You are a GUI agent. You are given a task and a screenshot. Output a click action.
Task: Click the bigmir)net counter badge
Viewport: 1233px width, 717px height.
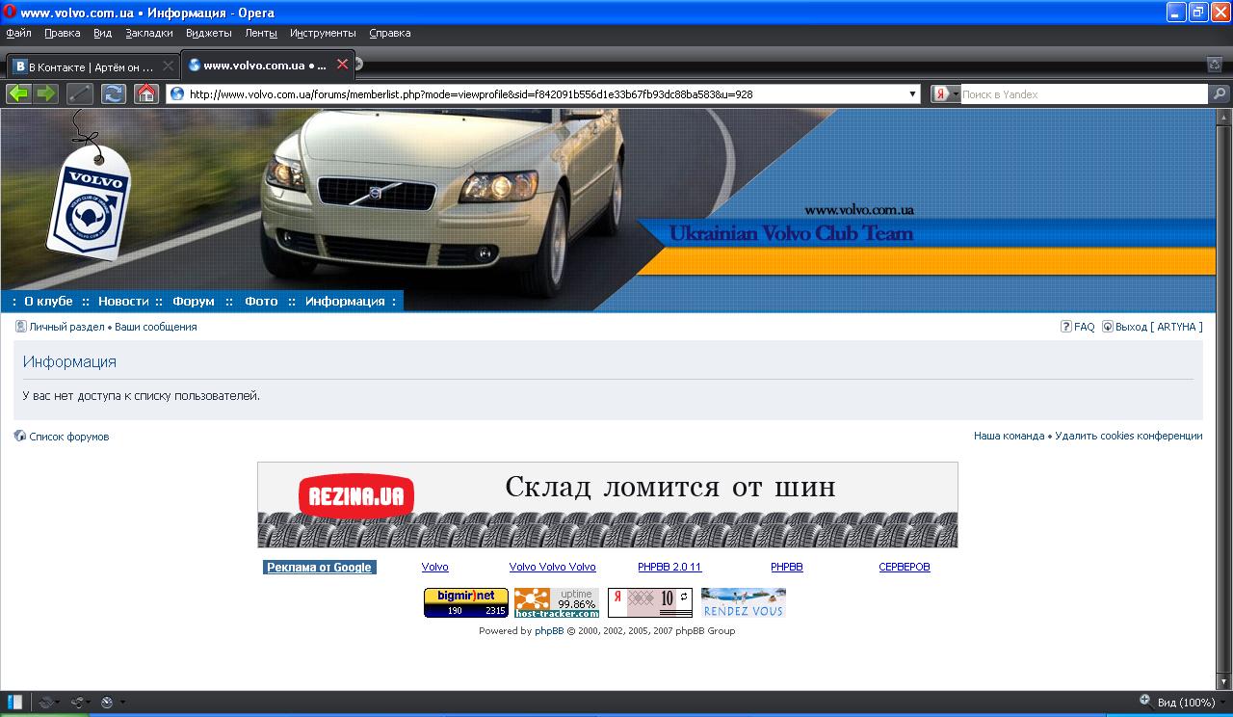(x=466, y=602)
